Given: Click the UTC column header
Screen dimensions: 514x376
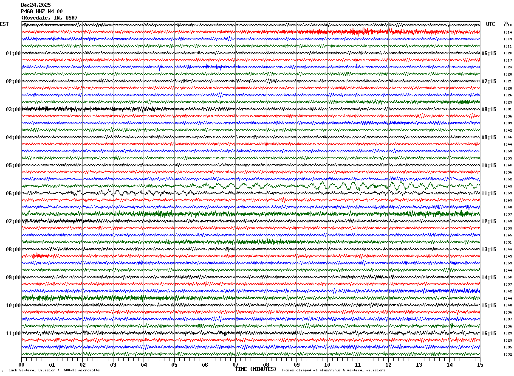Looking at the screenshot, I should pos(491,24).
